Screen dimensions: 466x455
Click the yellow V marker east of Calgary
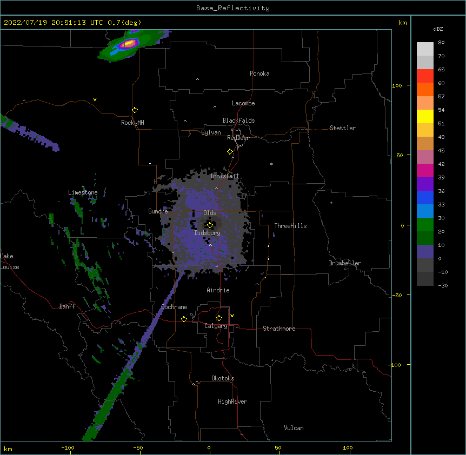point(232,316)
